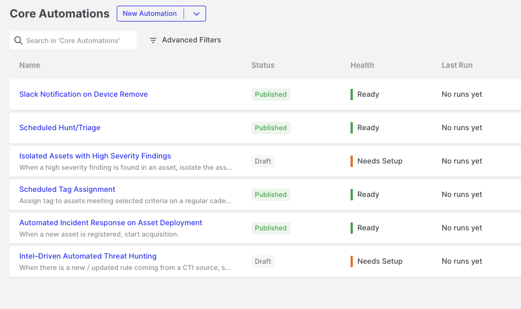Click Ready health in Scheduled Hunt/Triage row
Image resolution: width=521 pixels, height=309 pixels.
(x=365, y=128)
